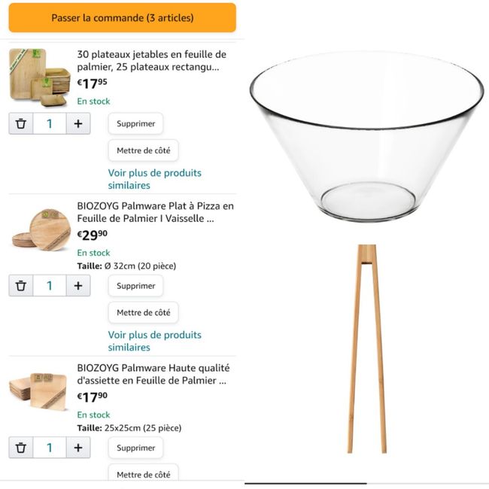The width and height of the screenshot is (489, 489).
Task: Open similar products link under 30 plateaux item
Action: point(154,179)
